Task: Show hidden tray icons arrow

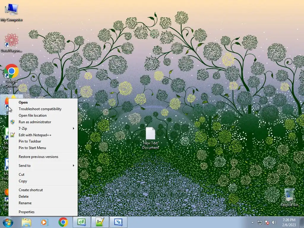Action: (x=252, y=223)
